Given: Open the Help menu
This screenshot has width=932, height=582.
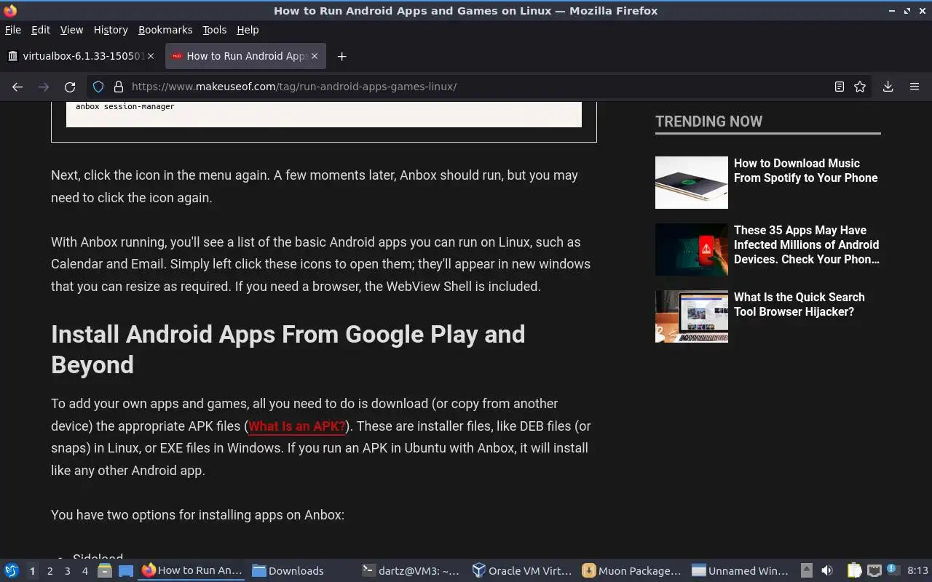Looking at the screenshot, I should click(x=248, y=30).
